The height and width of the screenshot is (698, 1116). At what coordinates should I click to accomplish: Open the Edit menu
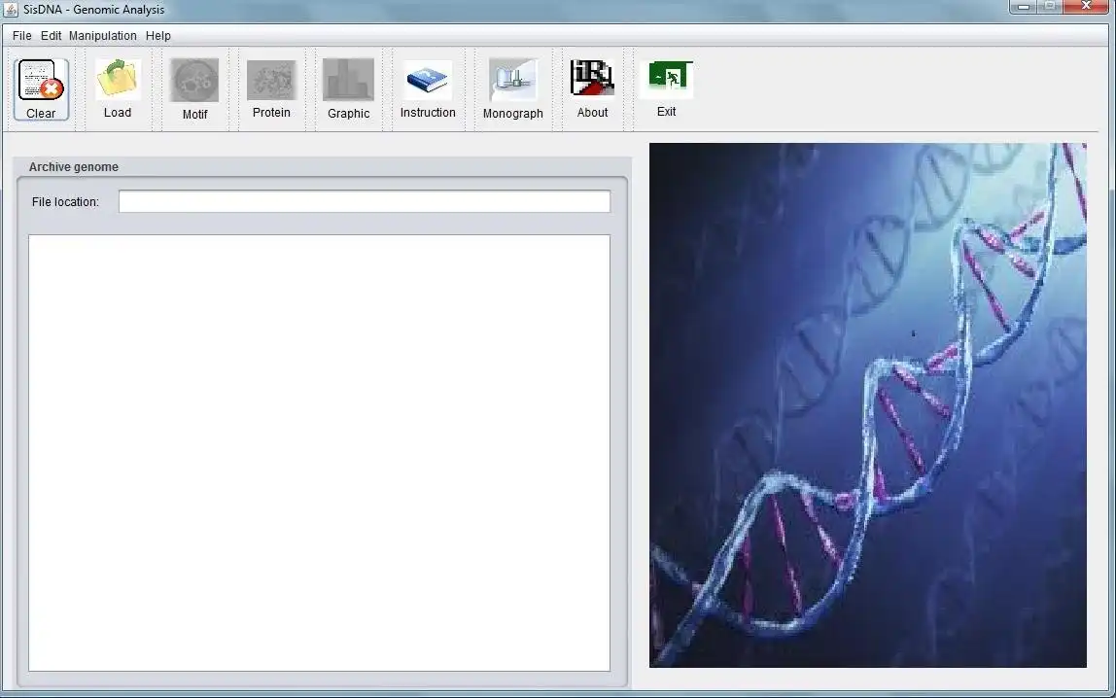[x=51, y=35]
